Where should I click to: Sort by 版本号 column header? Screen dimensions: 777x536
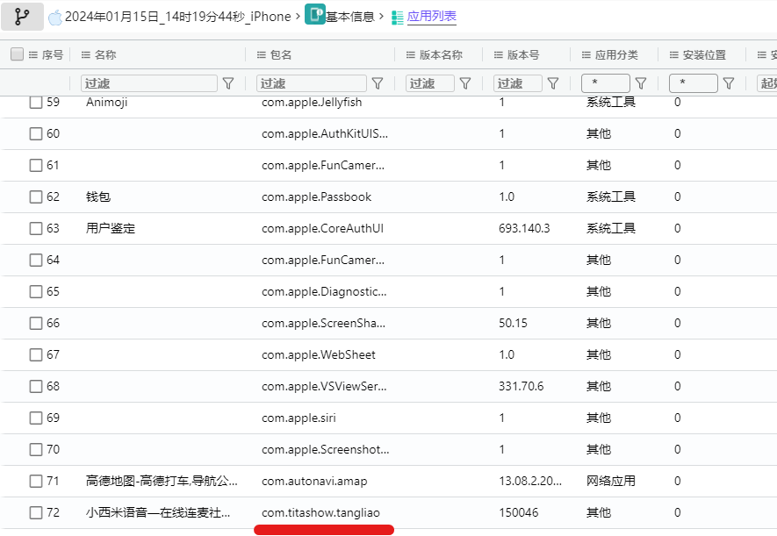coord(523,55)
